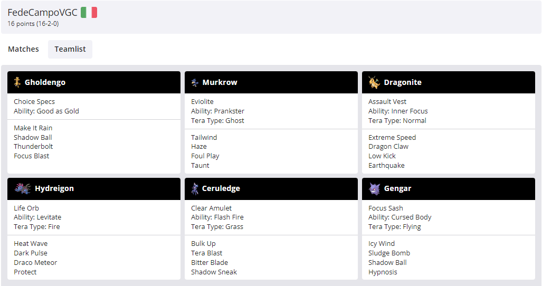Click the Hydreigon sprite icon
Viewport: 542px width, 286px height.
(23, 188)
